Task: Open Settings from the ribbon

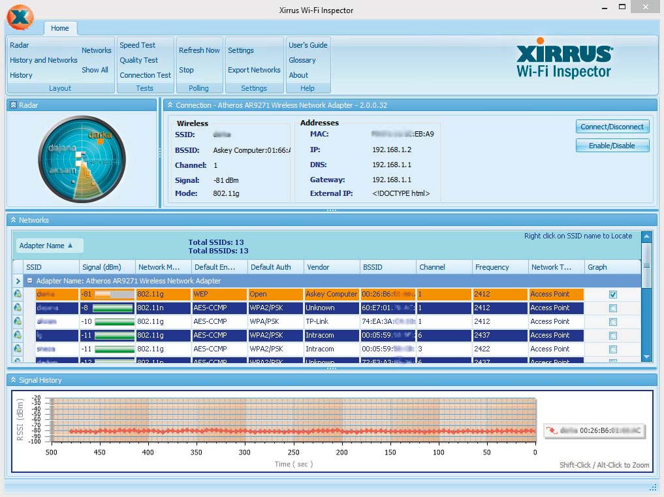Action: click(241, 50)
